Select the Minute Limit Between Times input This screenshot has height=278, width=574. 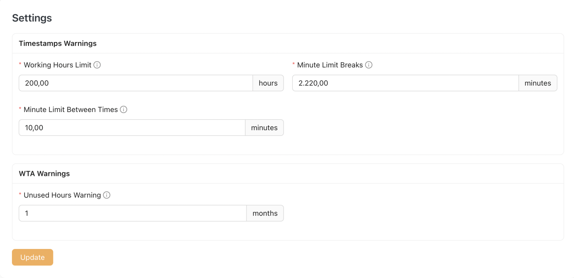(132, 128)
